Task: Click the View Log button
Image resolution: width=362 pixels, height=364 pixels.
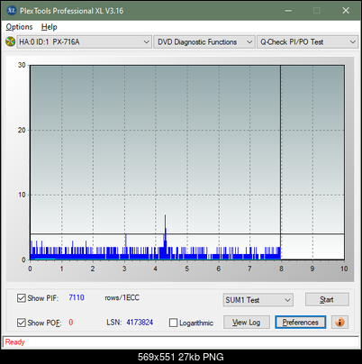Action: point(247,323)
